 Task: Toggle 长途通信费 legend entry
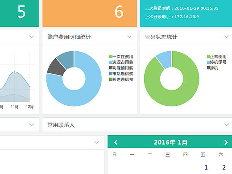tap(121, 79)
